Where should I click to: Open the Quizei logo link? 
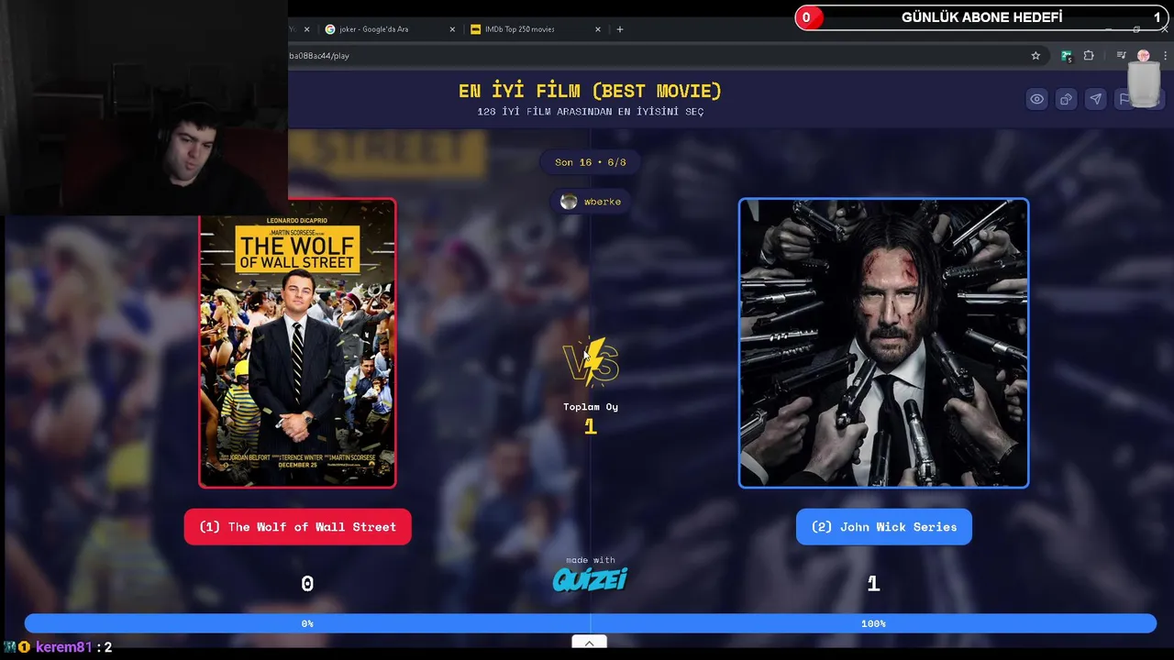pos(590,579)
